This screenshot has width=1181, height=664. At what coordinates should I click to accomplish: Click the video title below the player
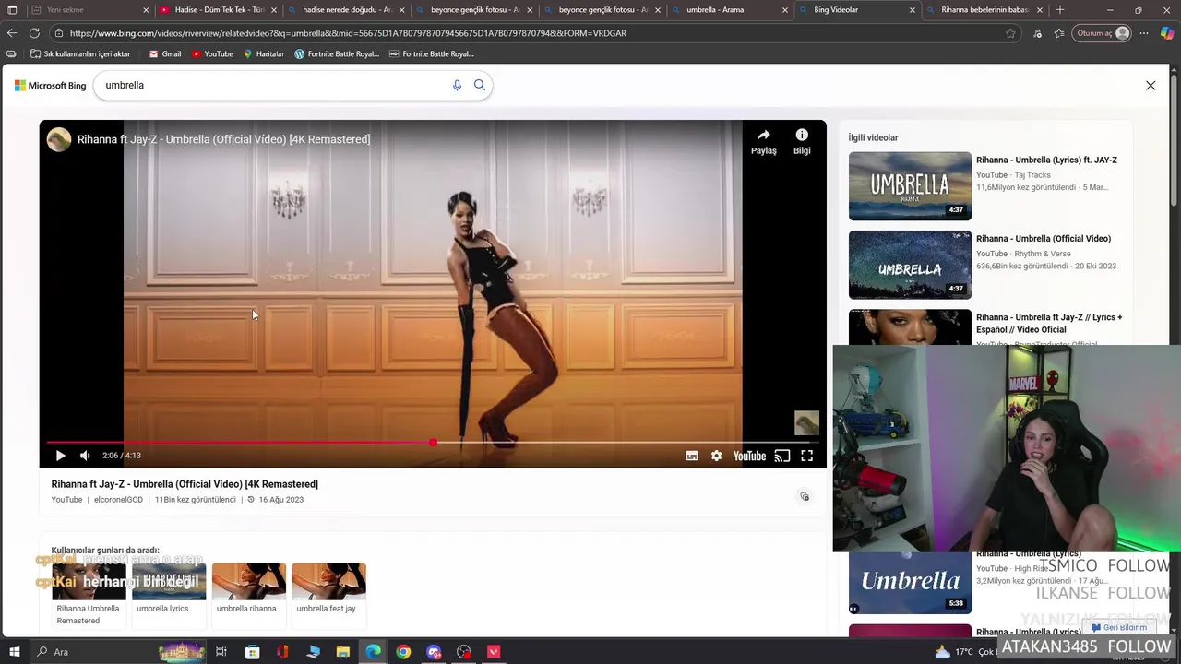(x=185, y=484)
